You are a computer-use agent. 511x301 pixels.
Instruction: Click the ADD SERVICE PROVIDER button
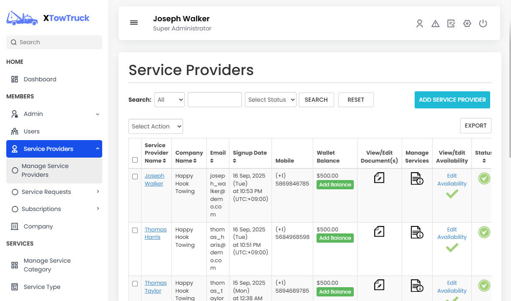pos(452,100)
